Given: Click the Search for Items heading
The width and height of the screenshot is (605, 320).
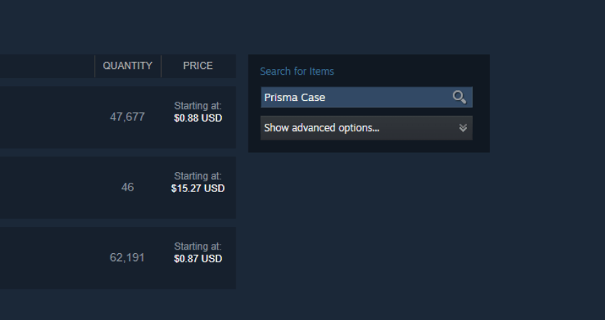Looking at the screenshot, I should 297,71.
